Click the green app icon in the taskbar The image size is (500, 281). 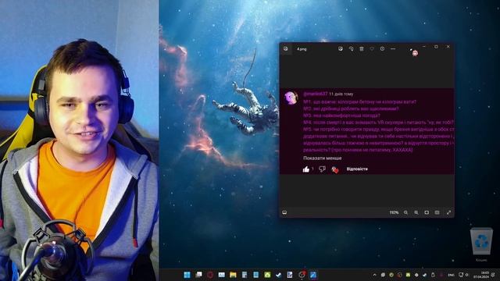(x=267, y=275)
